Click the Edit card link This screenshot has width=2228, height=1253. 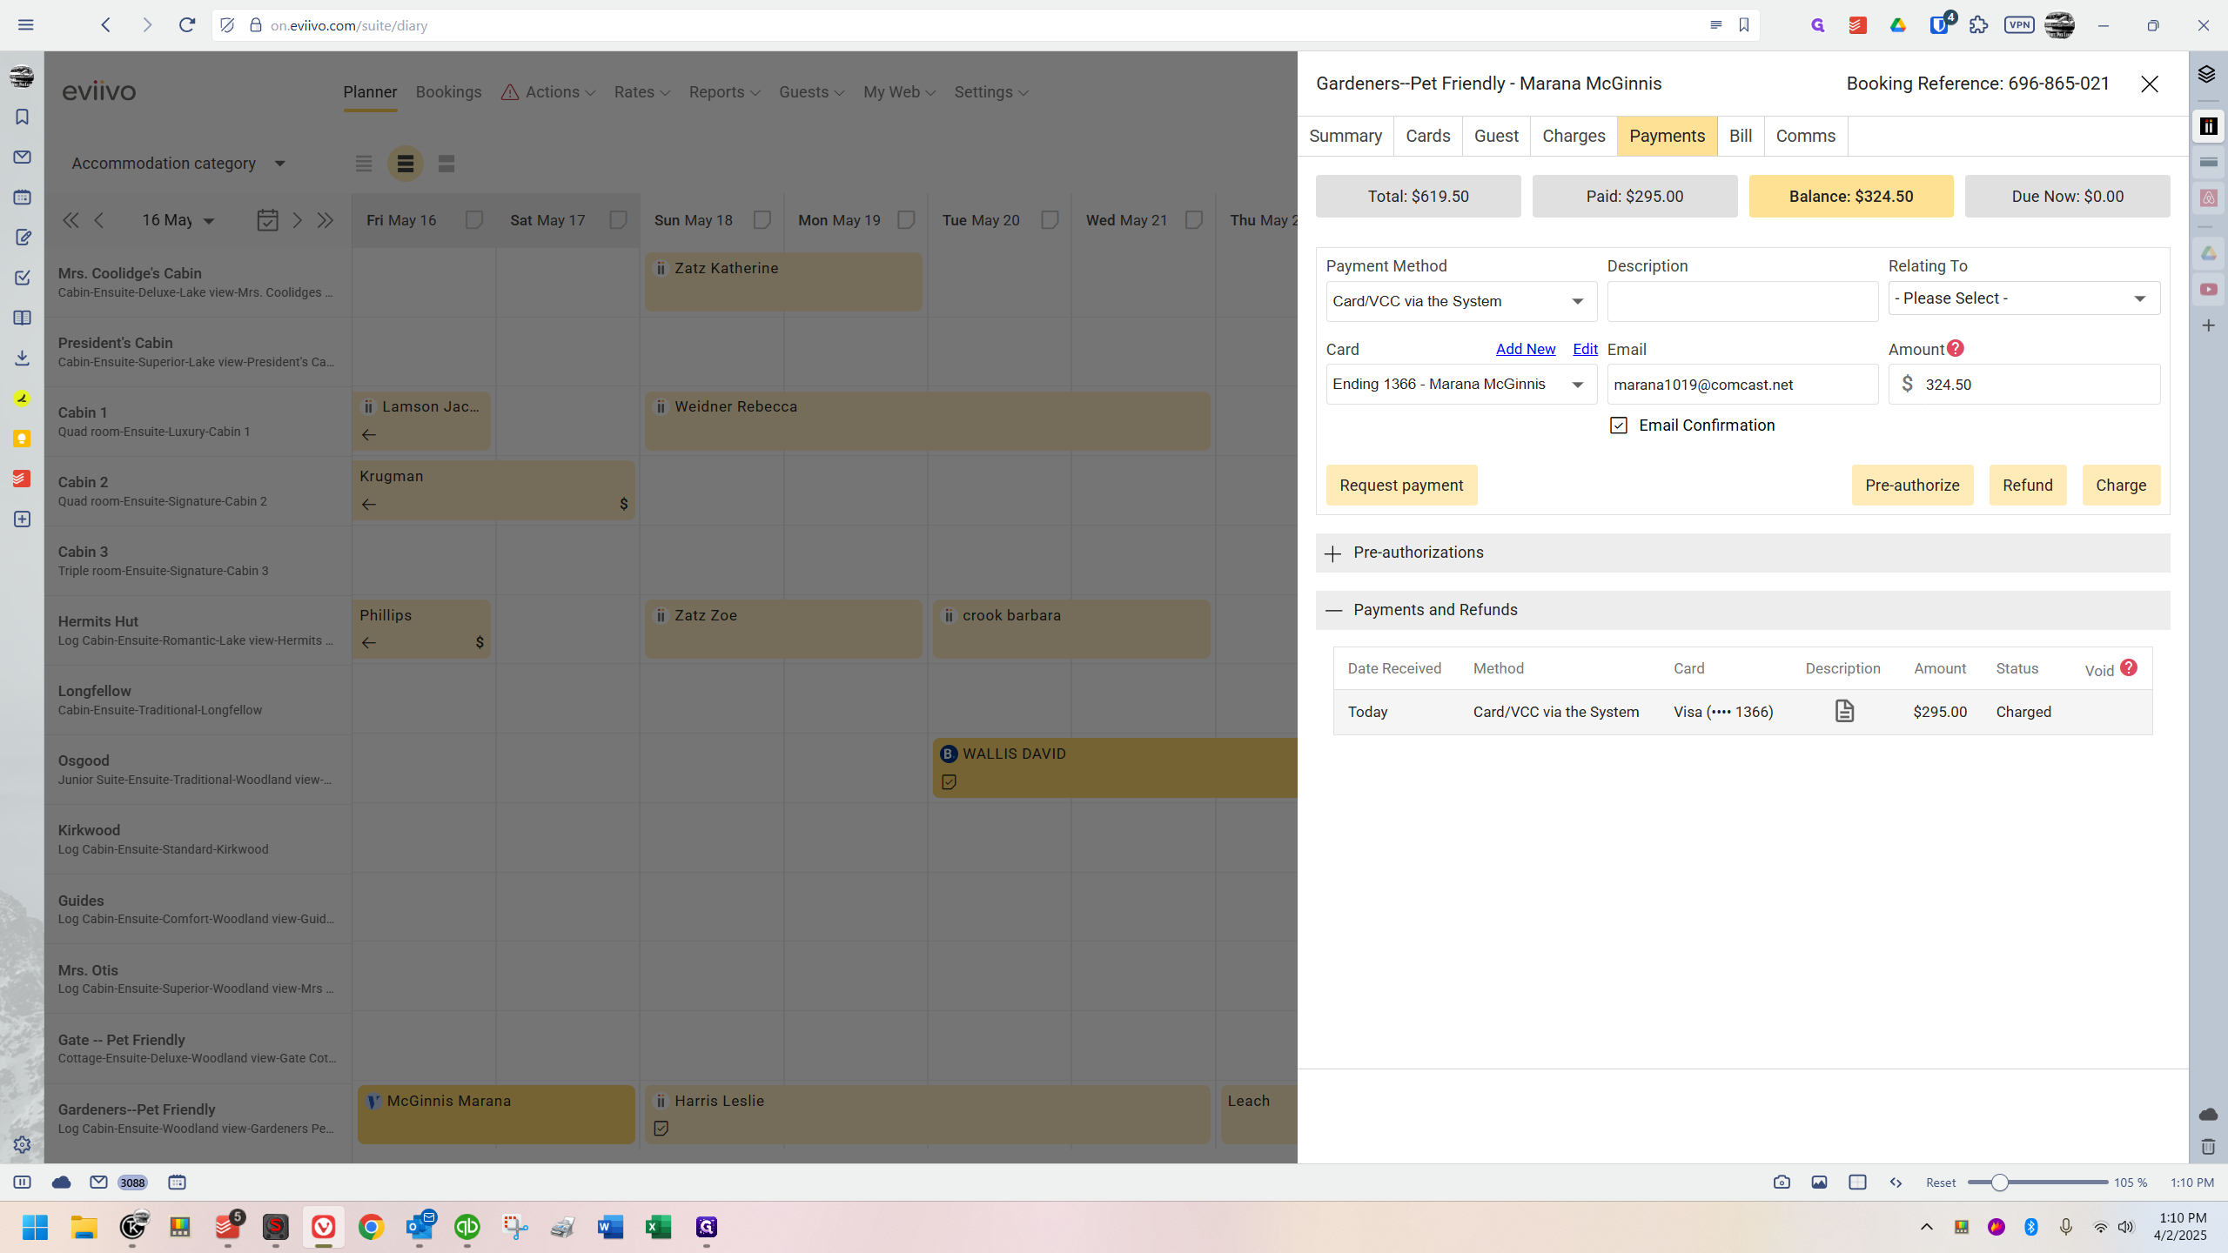tap(1585, 349)
